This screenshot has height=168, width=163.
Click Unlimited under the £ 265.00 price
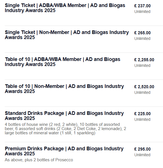(142, 38)
